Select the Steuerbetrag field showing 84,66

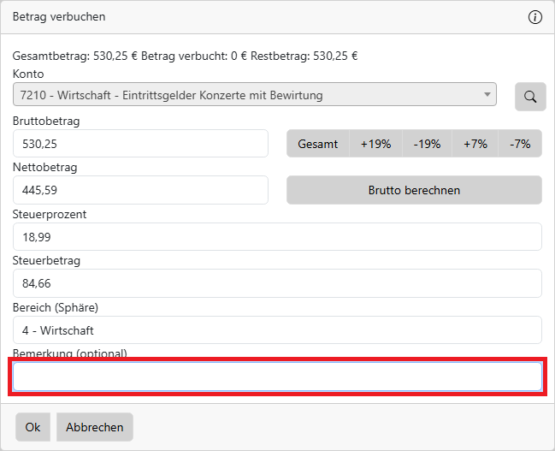277,283
